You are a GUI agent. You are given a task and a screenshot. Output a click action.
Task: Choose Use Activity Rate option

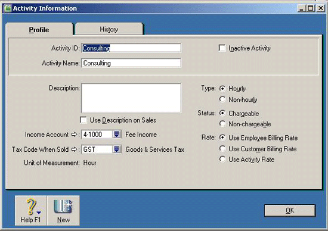222,160
